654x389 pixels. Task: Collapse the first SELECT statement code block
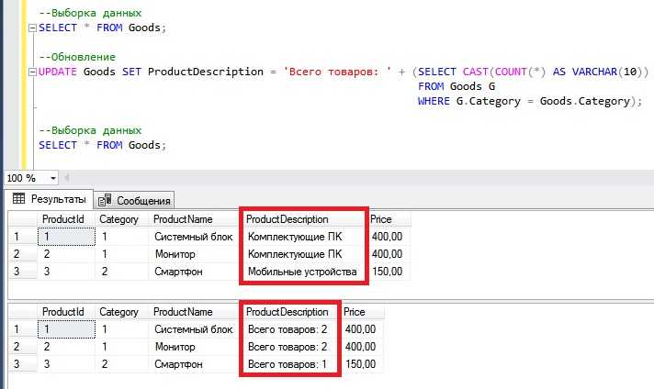[33, 28]
